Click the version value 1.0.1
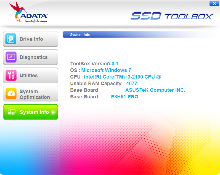This screenshot has width=220, height=175. 113,64
